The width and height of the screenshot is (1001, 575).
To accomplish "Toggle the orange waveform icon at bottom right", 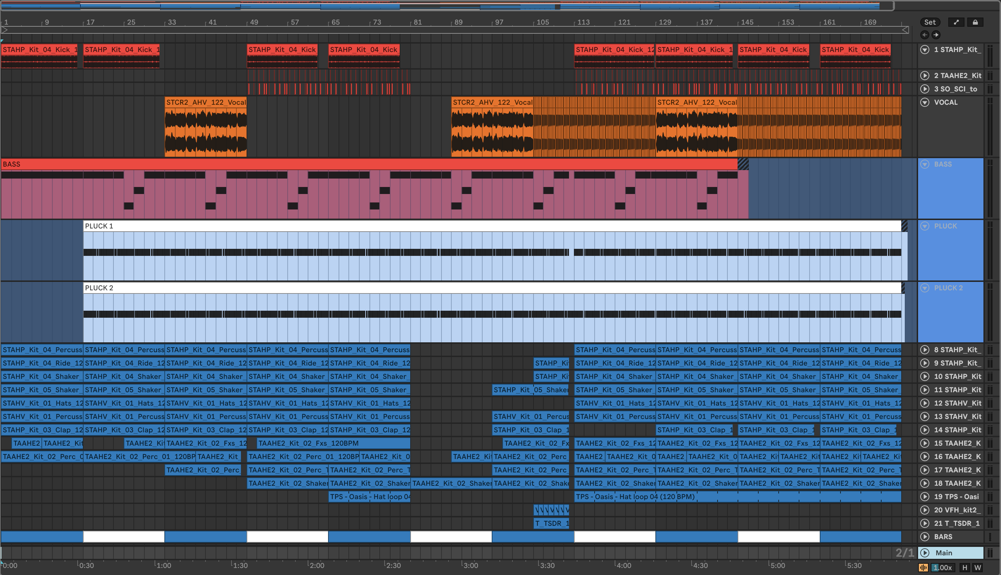I will [923, 568].
